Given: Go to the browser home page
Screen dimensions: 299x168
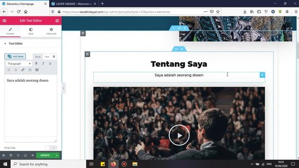Looking at the screenshot, I should point(26,12).
